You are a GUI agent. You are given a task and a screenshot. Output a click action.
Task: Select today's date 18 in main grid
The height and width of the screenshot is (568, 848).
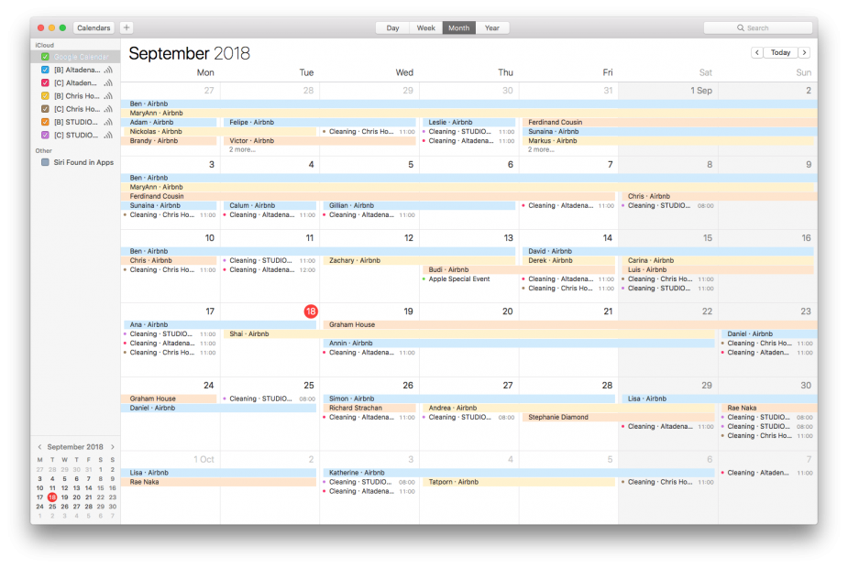(x=311, y=311)
